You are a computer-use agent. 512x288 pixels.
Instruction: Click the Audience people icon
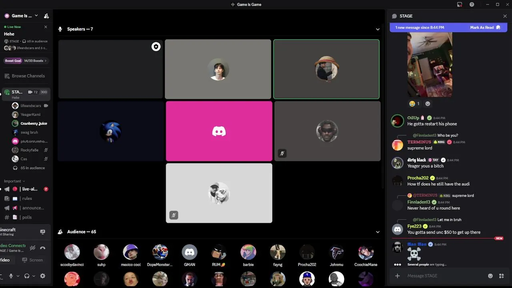coord(60,232)
